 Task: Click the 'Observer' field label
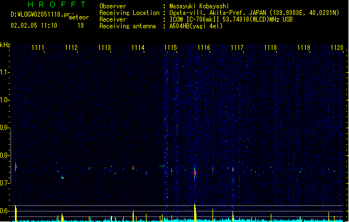[113, 6]
